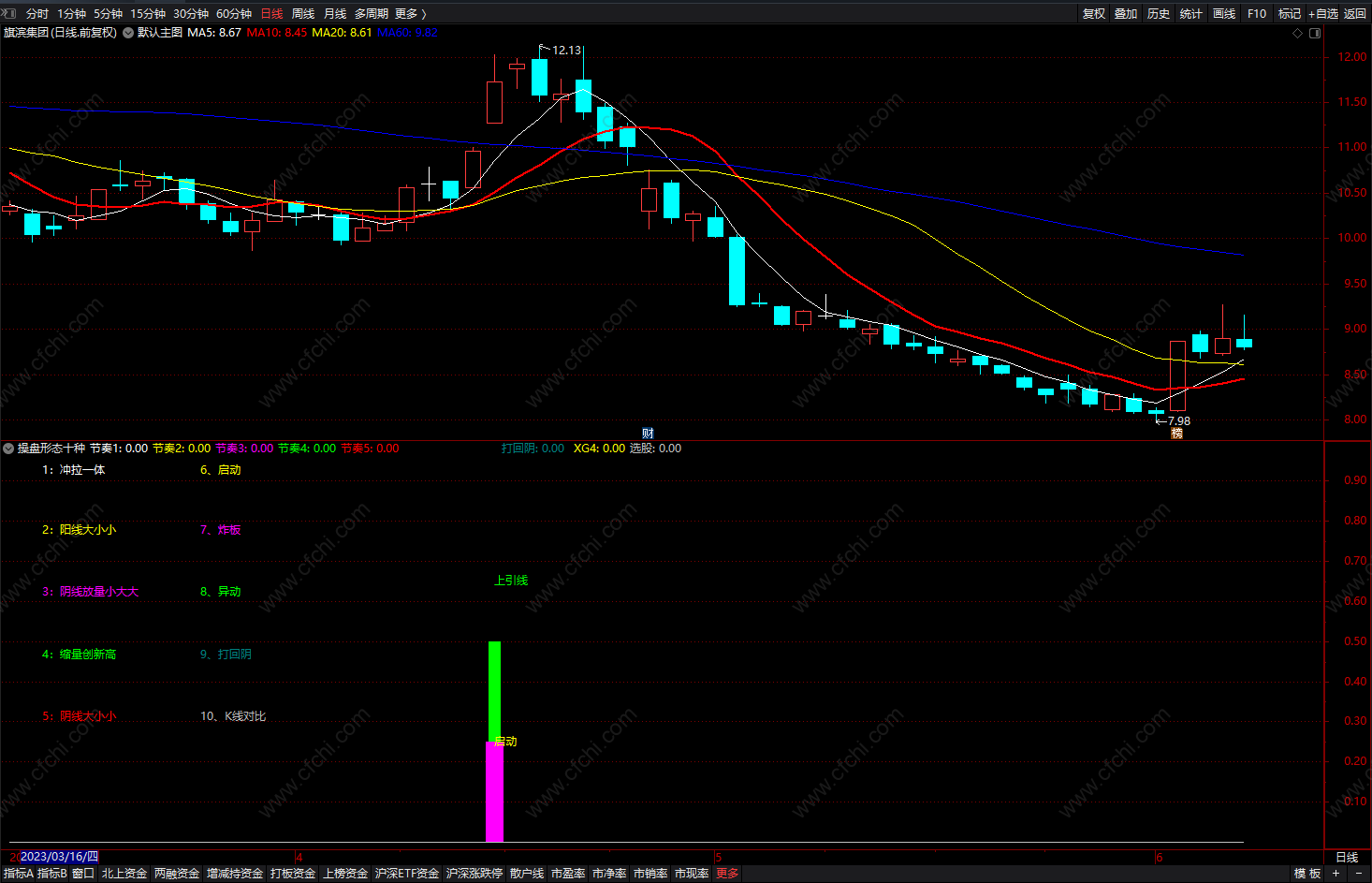The image size is (1372, 883).
Task: Click the 财 finance marker on chart
Action: (648, 433)
